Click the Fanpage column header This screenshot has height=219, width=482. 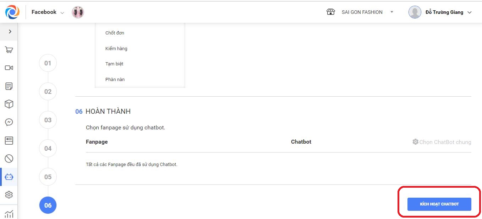point(97,141)
